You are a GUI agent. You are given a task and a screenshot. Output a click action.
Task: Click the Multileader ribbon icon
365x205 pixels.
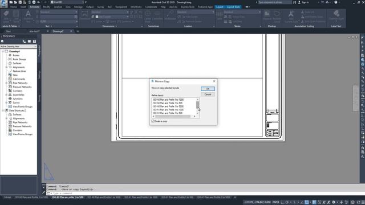point(170,16)
